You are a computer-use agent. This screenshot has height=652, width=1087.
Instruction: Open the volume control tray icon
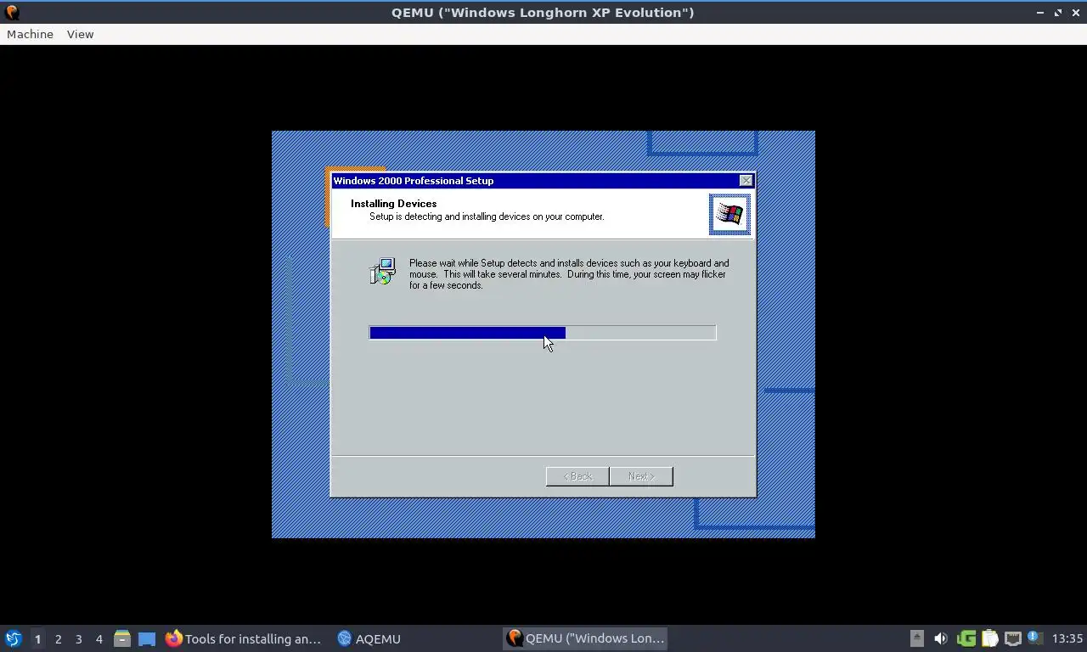[x=940, y=638]
